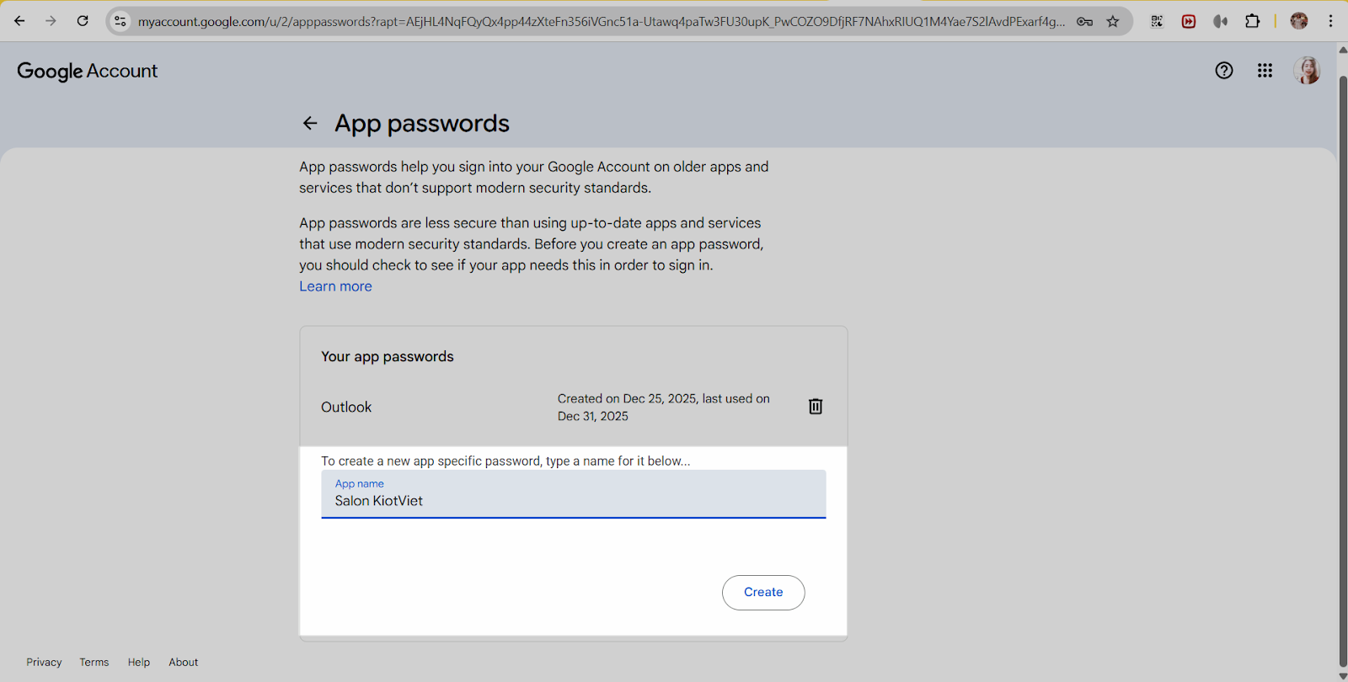Click the Google Account logo

click(88, 72)
